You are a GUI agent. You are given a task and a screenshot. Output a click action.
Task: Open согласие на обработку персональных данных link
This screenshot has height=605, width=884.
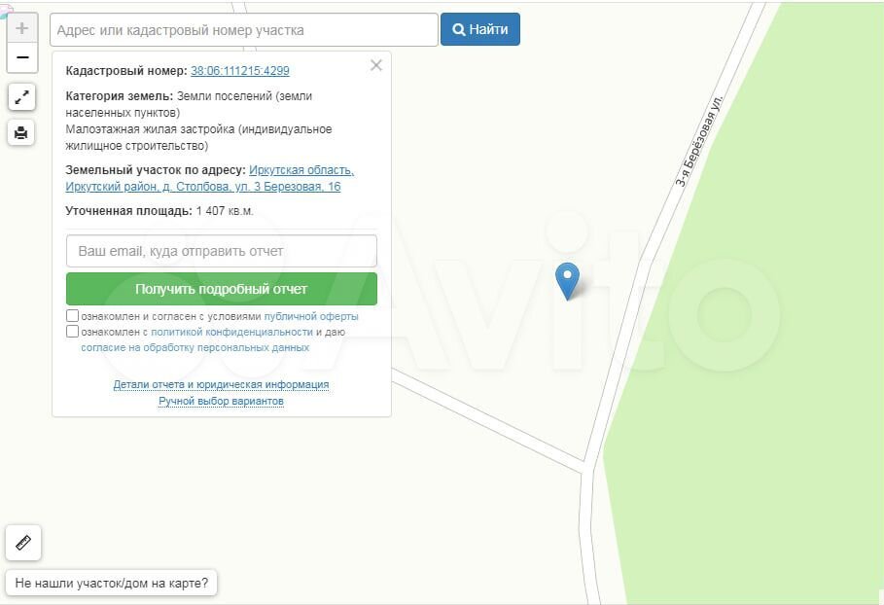(x=194, y=347)
